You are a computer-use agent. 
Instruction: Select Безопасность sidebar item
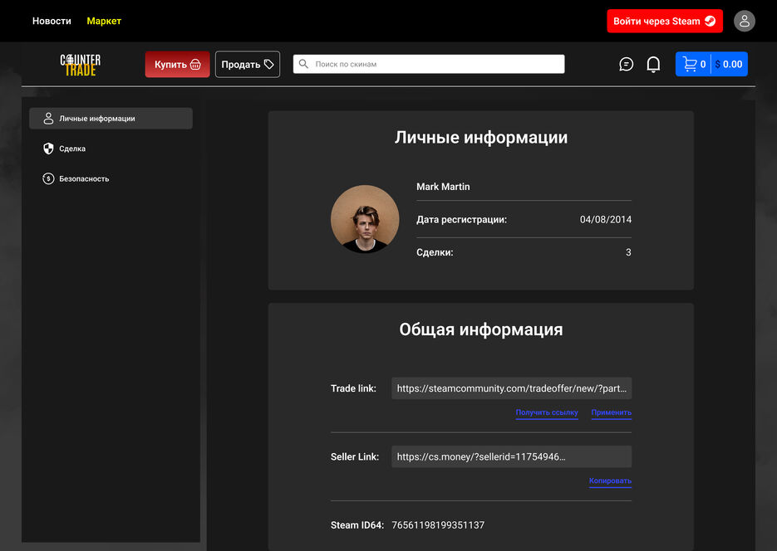pyautogui.click(x=111, y=178)
